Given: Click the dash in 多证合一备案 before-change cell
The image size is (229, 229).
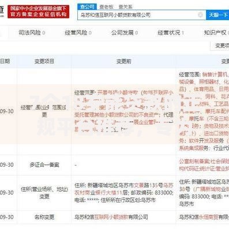Looking at the screenshot, I should (x=76, y=165).
